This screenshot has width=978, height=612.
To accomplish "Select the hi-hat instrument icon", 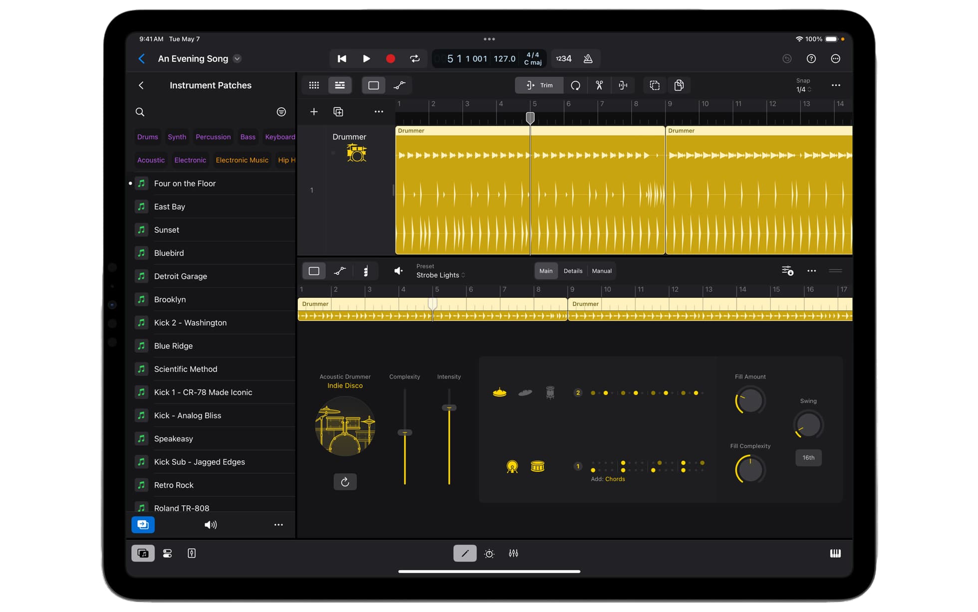I will 499,393.
